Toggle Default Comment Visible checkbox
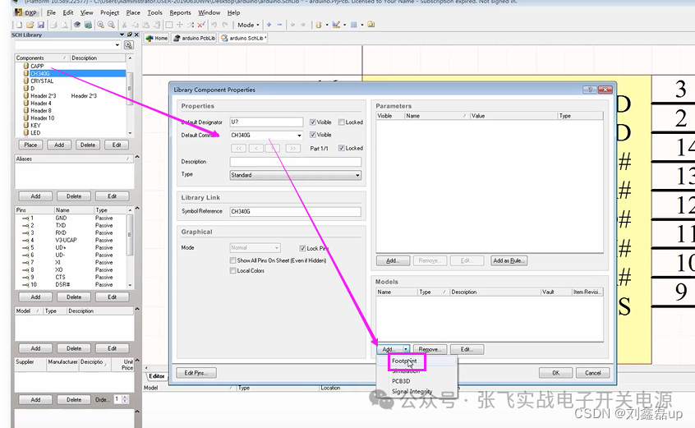Image resolution: width=695 pixels, height=428 pixels. [x=313, y=135]
